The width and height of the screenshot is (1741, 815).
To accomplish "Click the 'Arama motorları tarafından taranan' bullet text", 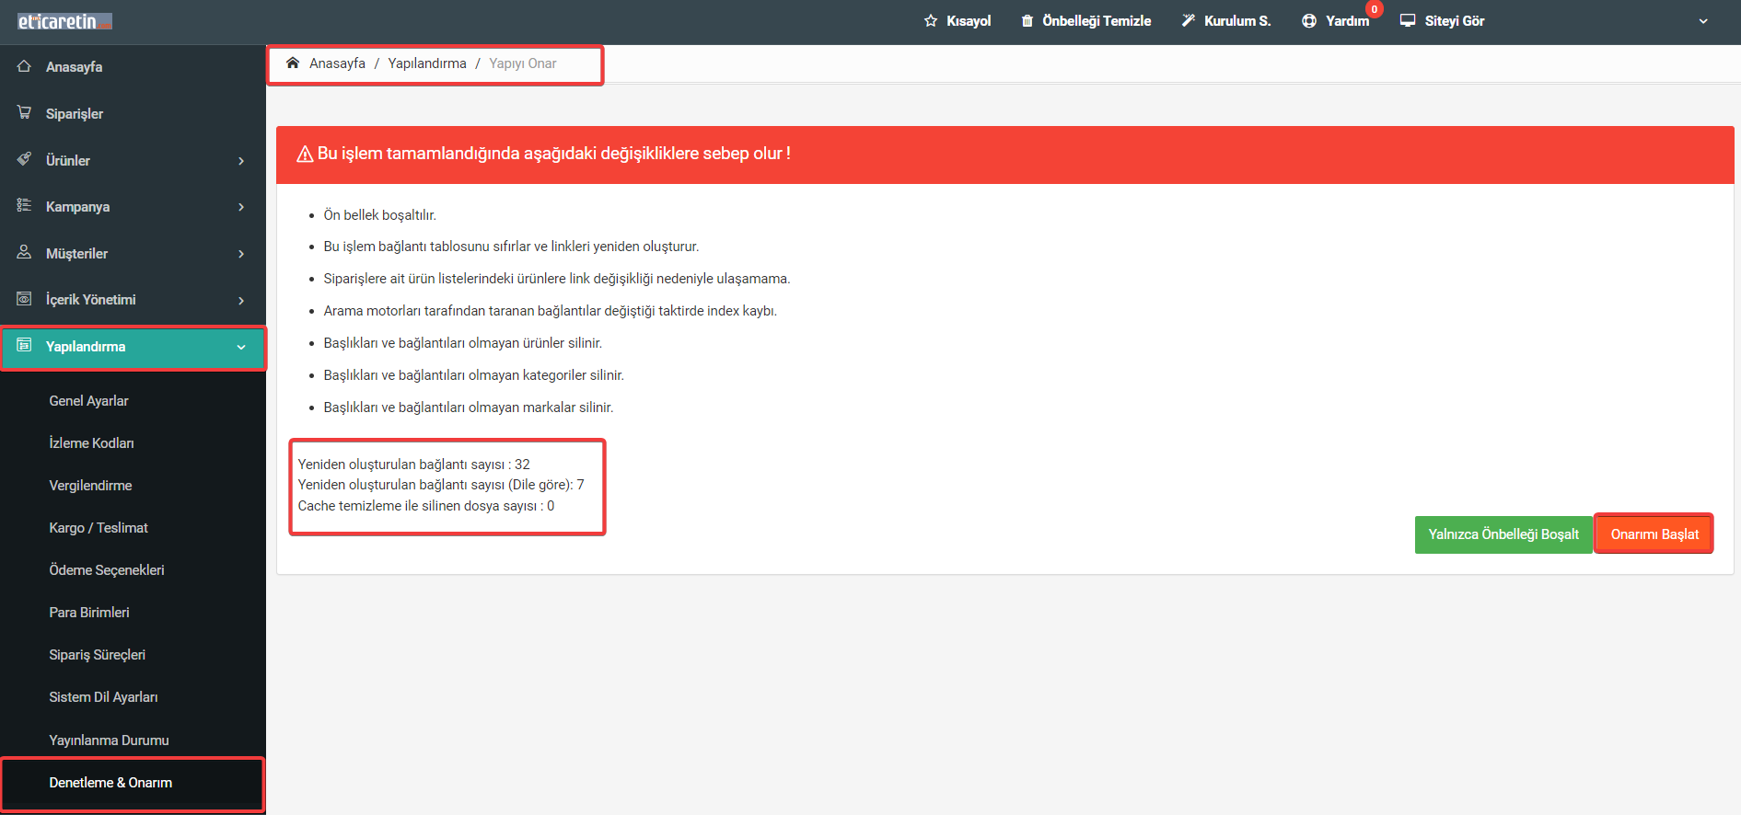I will pos(551,311).
